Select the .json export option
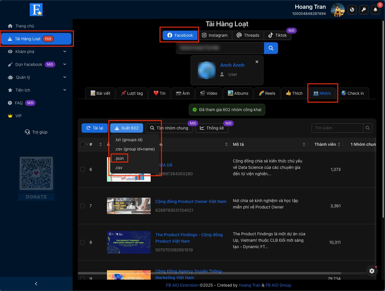This screenshot has width=385, height=291. (119, 158)
